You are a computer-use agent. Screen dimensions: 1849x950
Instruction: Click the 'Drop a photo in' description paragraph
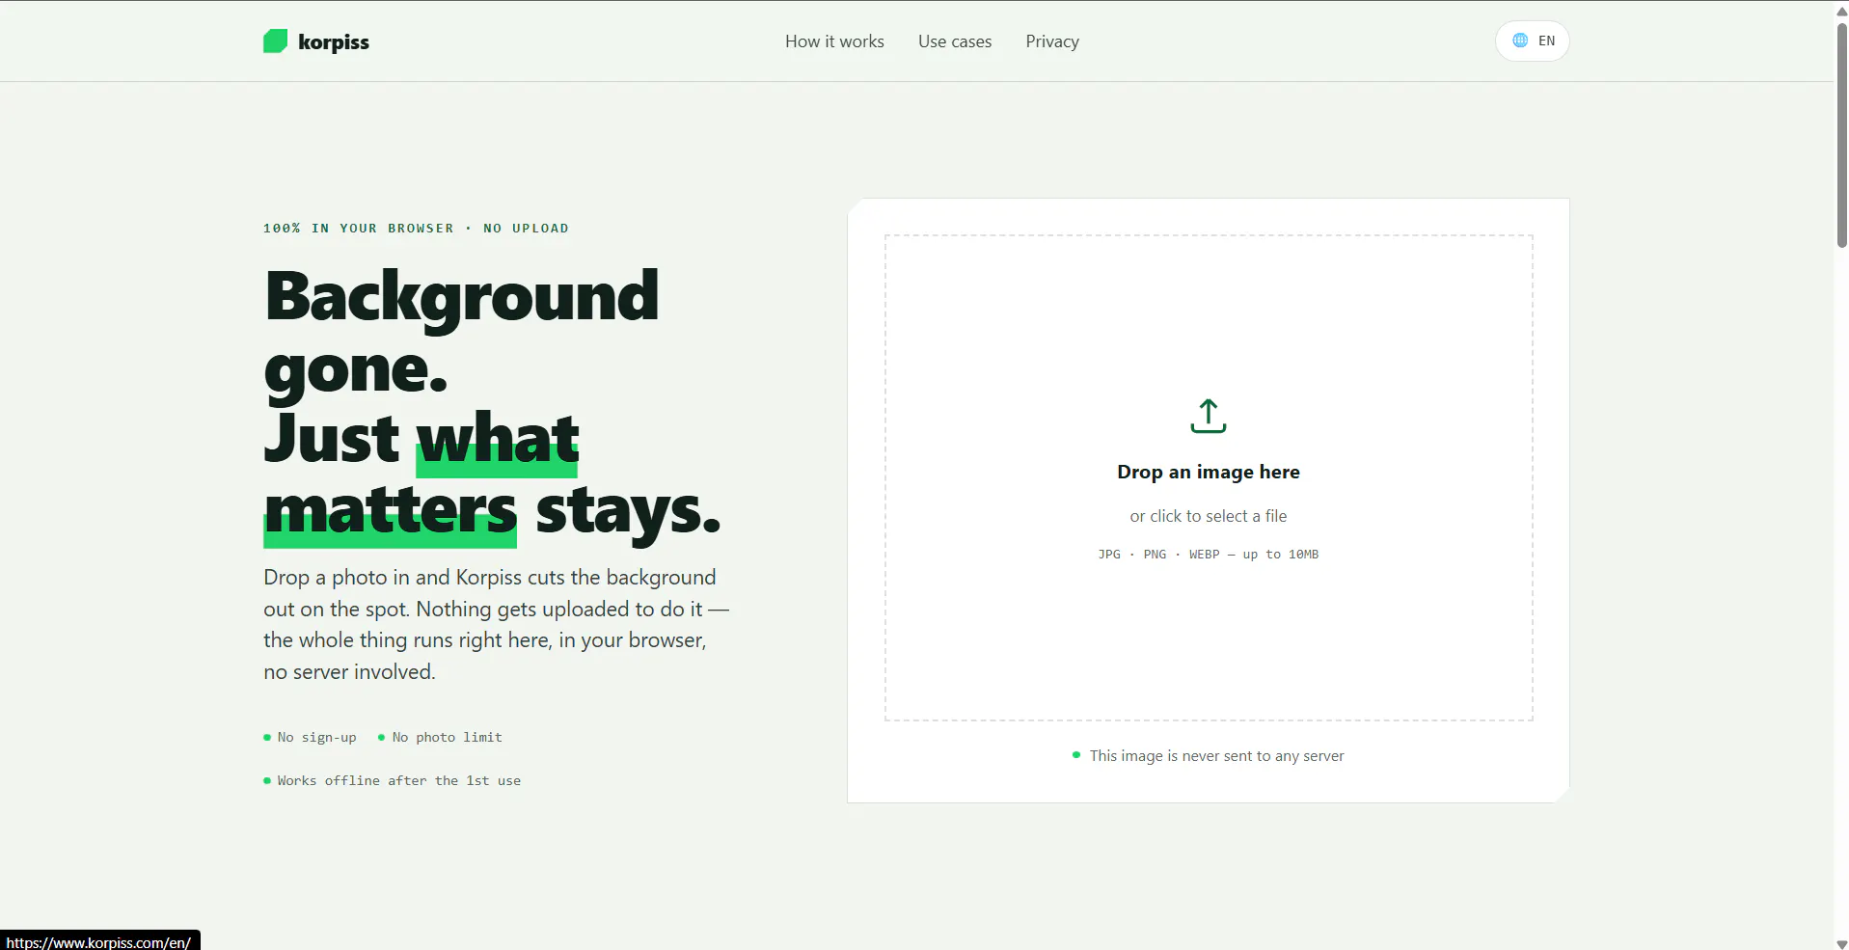[x=496, y=624]
